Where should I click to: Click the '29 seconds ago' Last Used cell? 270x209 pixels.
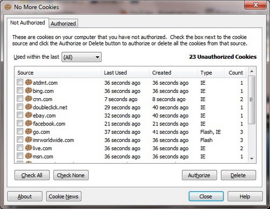point(122,107)
